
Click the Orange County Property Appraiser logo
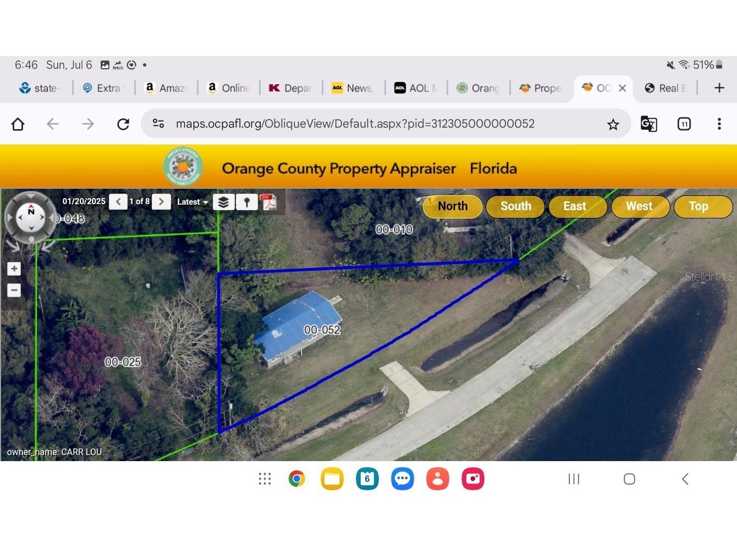click(x=182, y=166)
